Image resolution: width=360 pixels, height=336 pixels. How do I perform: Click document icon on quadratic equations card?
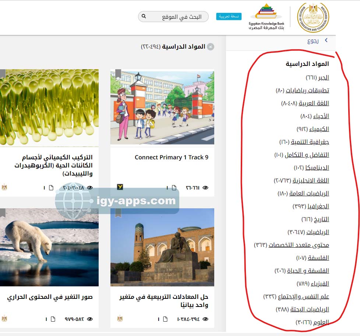165,319
